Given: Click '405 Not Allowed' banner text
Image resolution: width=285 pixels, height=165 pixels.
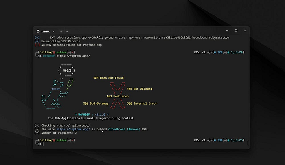Looking at the screenshot, I should coord(139,89).
